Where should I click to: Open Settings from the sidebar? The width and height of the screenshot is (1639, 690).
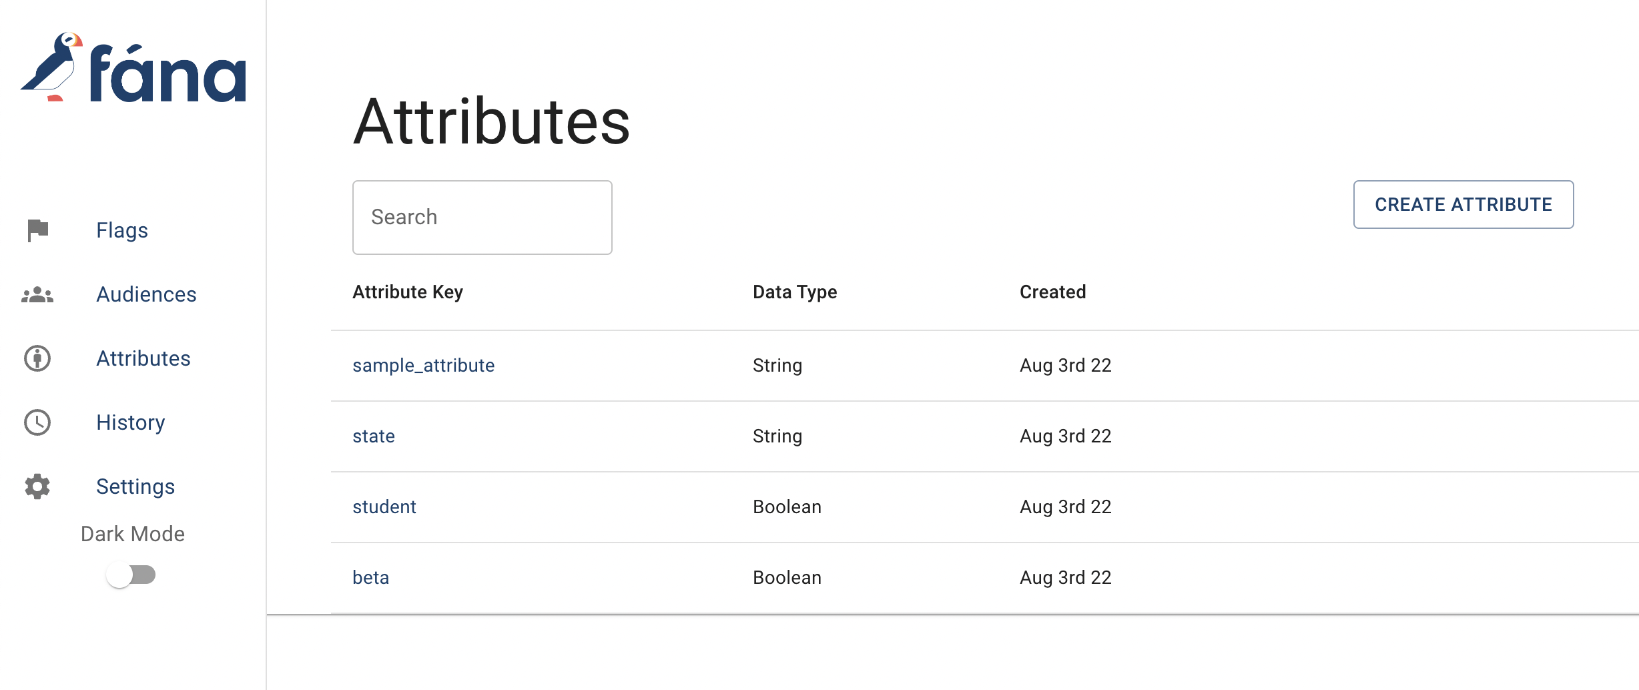click(x=135, y=486)
